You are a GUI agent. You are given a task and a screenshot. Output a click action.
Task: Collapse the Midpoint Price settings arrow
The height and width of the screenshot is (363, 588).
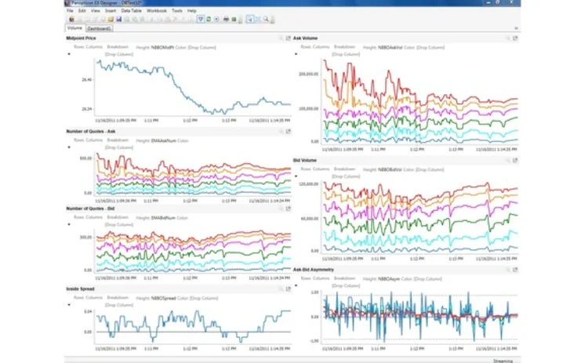69,54
